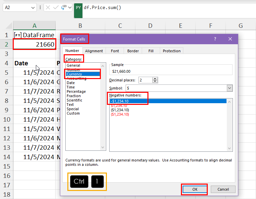This screenshot has width=256, height=199.
Task: Select row 10 header
Action: tap(6, 119)
